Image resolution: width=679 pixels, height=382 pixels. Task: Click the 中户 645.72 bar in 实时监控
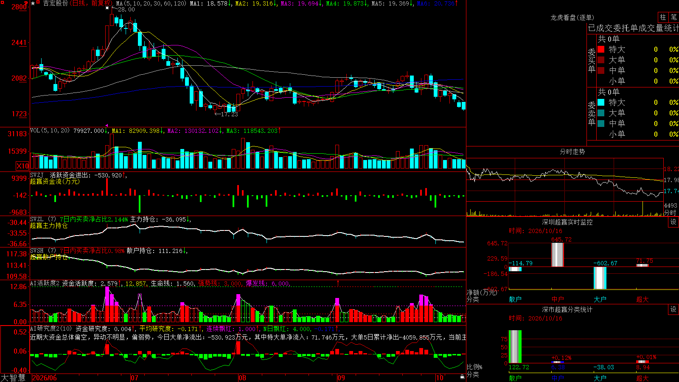click(x=557, y=255)
